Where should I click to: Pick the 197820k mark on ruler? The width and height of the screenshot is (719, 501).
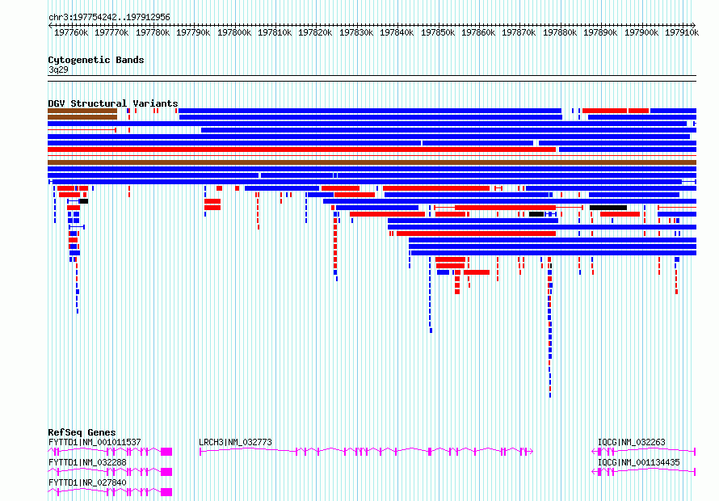315,32
